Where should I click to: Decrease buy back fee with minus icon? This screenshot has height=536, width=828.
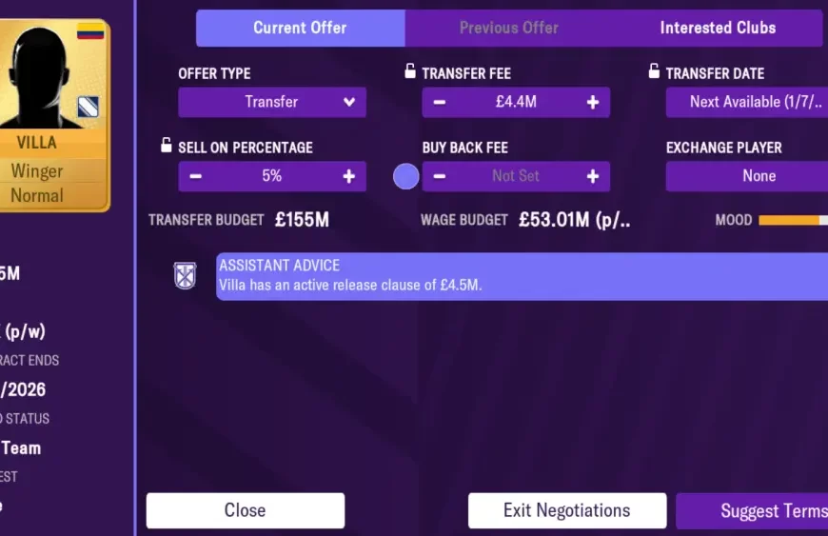pos(440,176)
